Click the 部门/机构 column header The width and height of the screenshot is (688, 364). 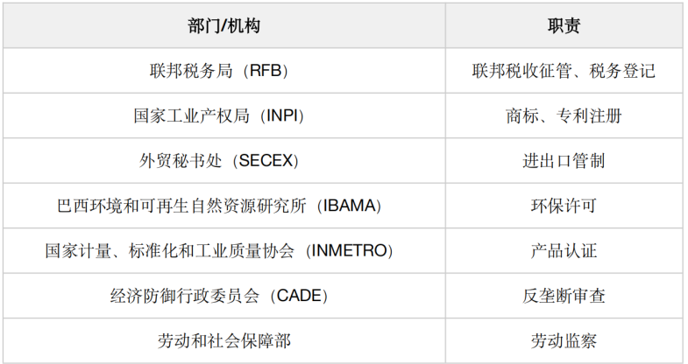coord(224,26)
